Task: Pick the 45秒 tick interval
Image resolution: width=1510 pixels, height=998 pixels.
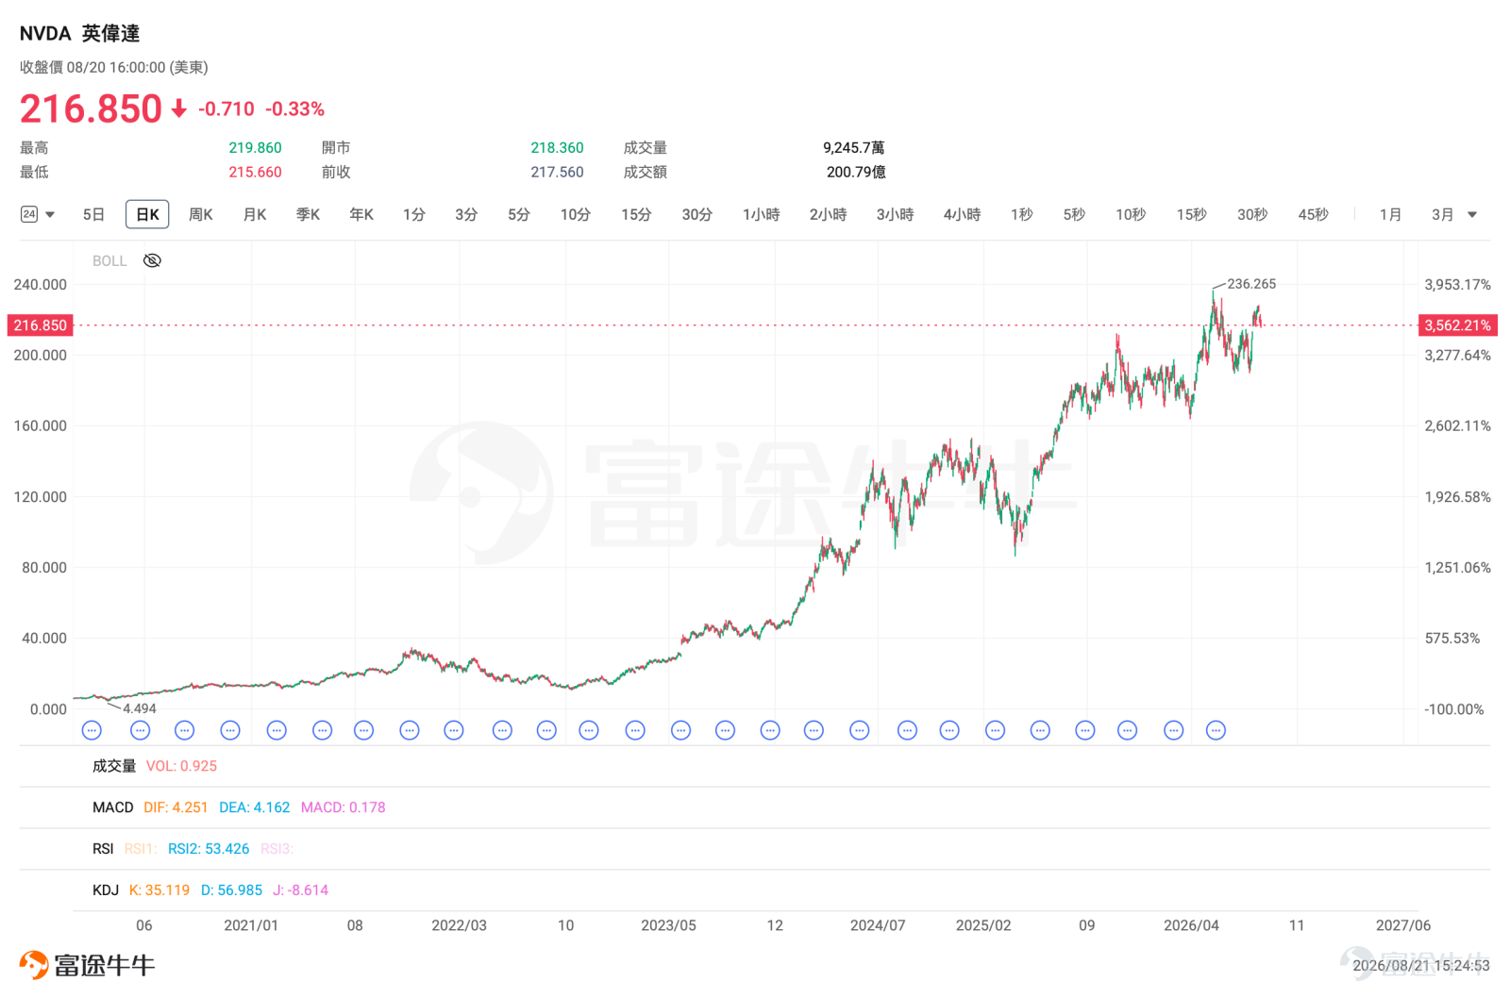Action: pos(1313,214)
